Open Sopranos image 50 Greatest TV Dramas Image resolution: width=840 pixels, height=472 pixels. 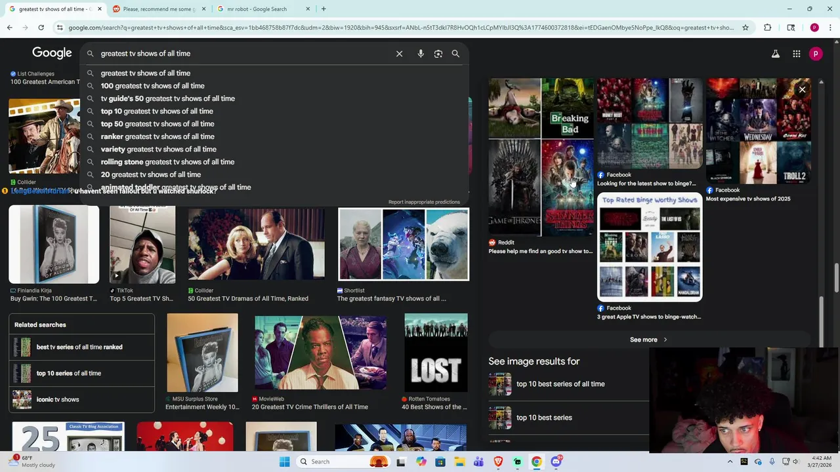[256, 244]
